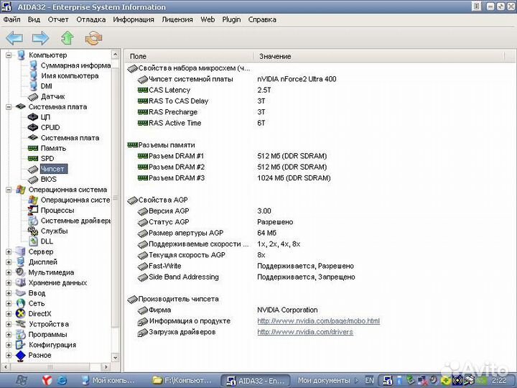This screenshot has width=517, height=388.
Task: Select the CPUID item in tree
Action: coord(50,127)
